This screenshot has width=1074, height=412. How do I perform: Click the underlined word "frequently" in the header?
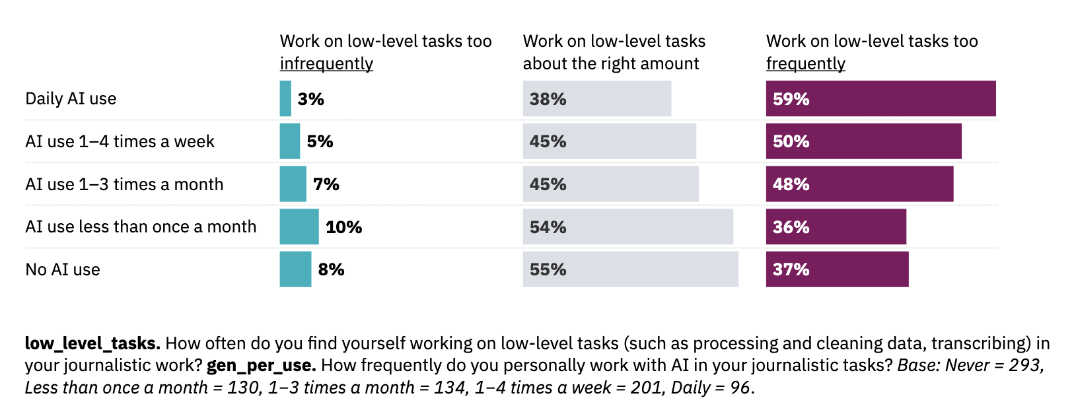(x=805, y=64)
